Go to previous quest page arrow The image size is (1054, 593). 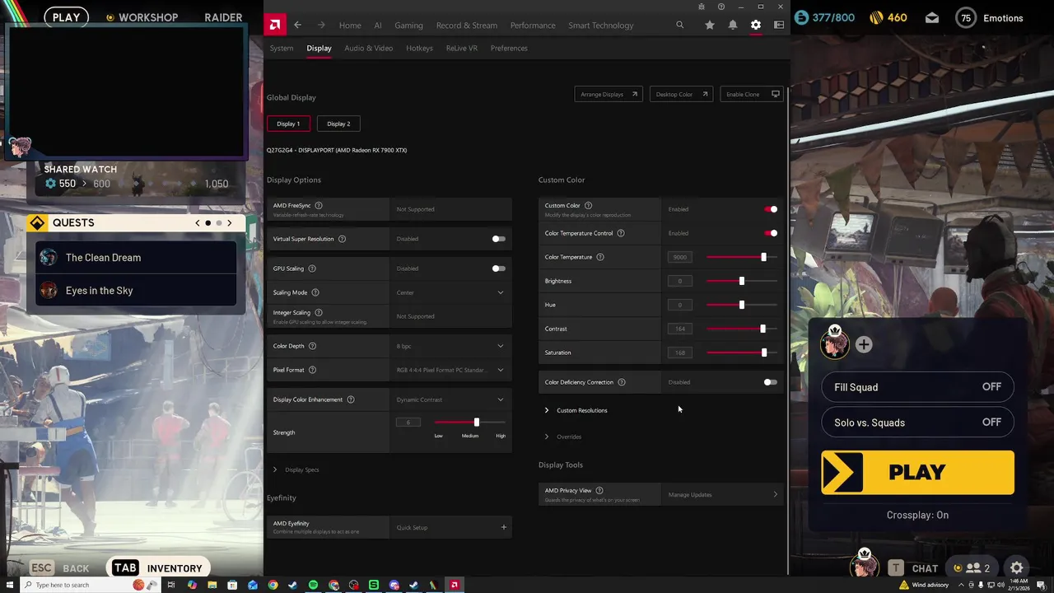click(197, 223)
